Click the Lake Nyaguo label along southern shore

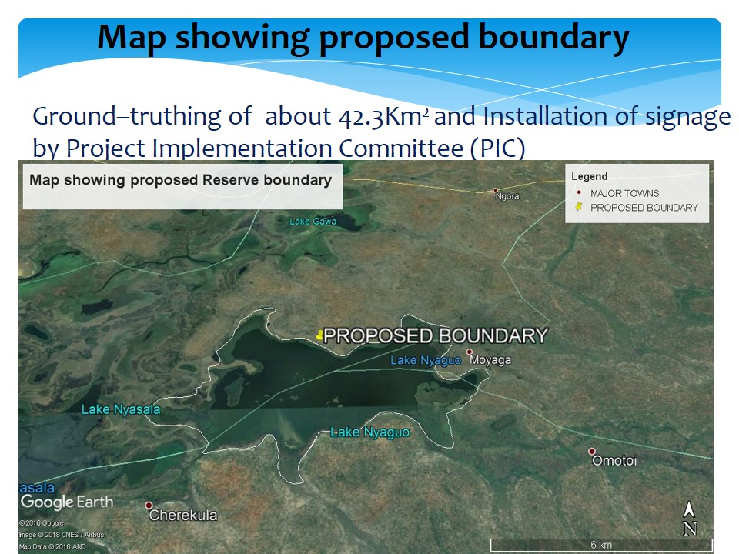369,432
